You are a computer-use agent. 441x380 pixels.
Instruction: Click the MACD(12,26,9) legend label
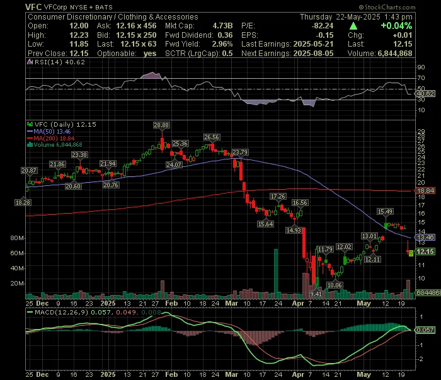(61, 312)
